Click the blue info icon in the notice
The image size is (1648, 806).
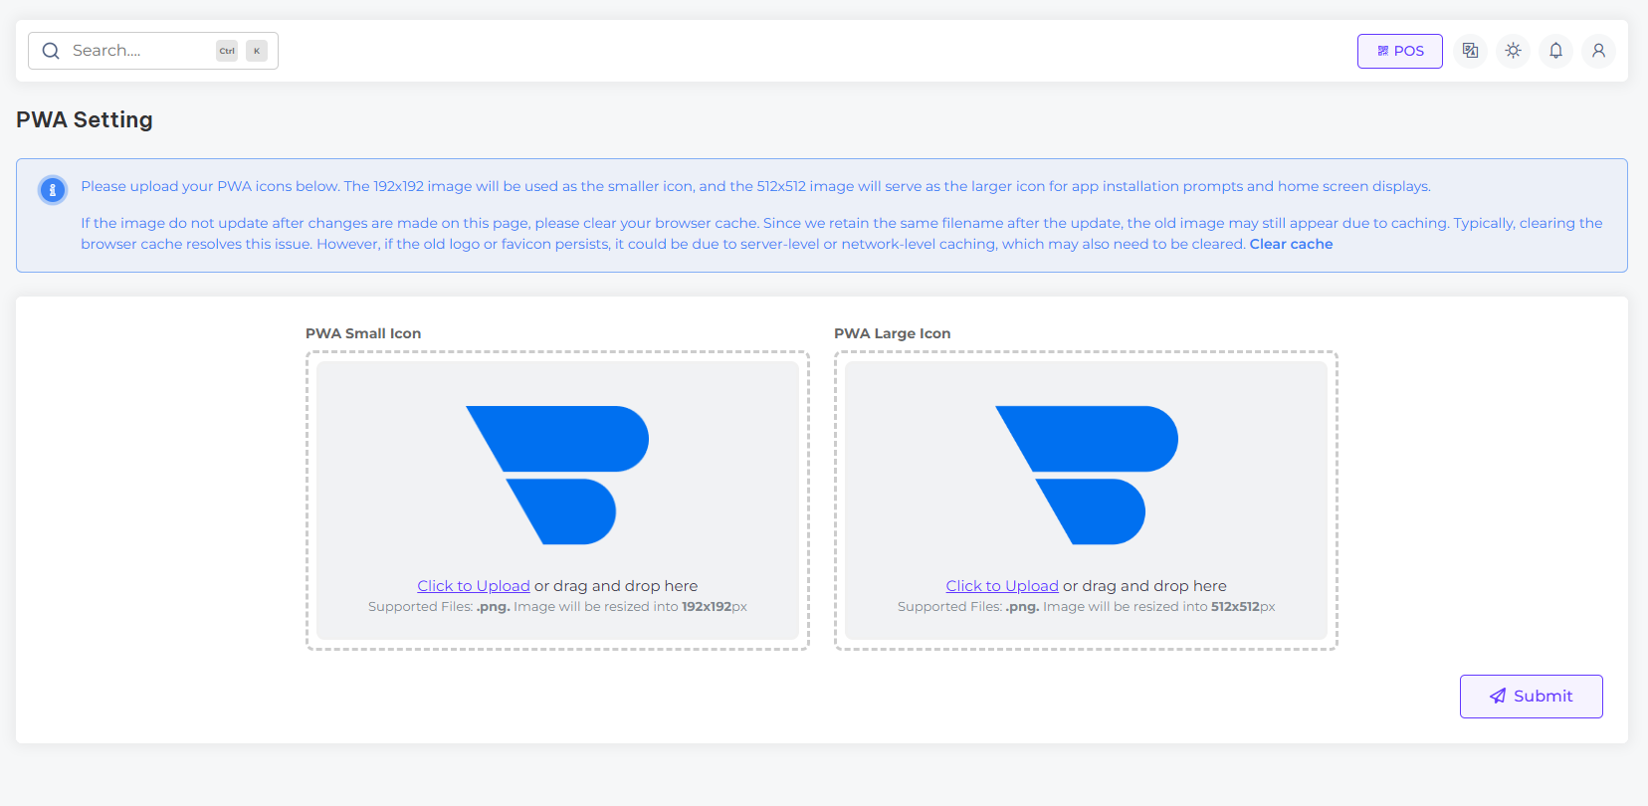point(53,189)
